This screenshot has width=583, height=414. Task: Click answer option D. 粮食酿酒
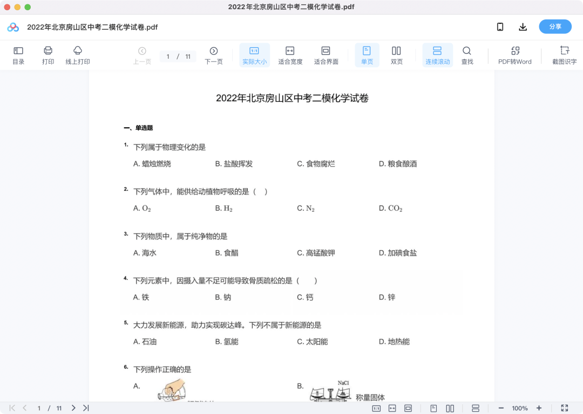pyautogui.click(x=398, y=164)
